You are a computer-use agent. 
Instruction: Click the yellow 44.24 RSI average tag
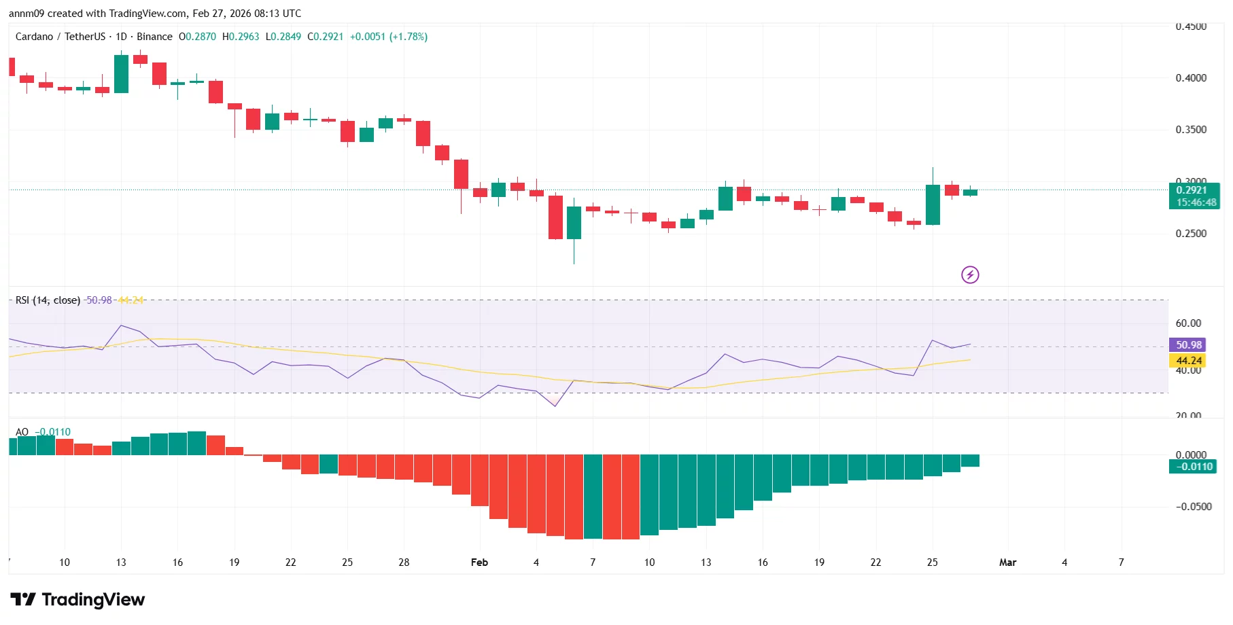coord(1187,361)
